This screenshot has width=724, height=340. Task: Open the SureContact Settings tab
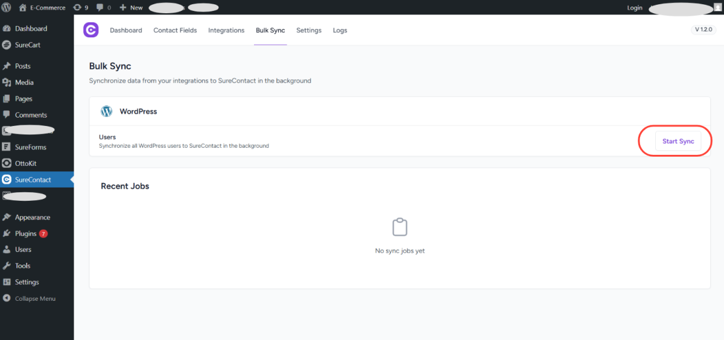coord(309,30)
